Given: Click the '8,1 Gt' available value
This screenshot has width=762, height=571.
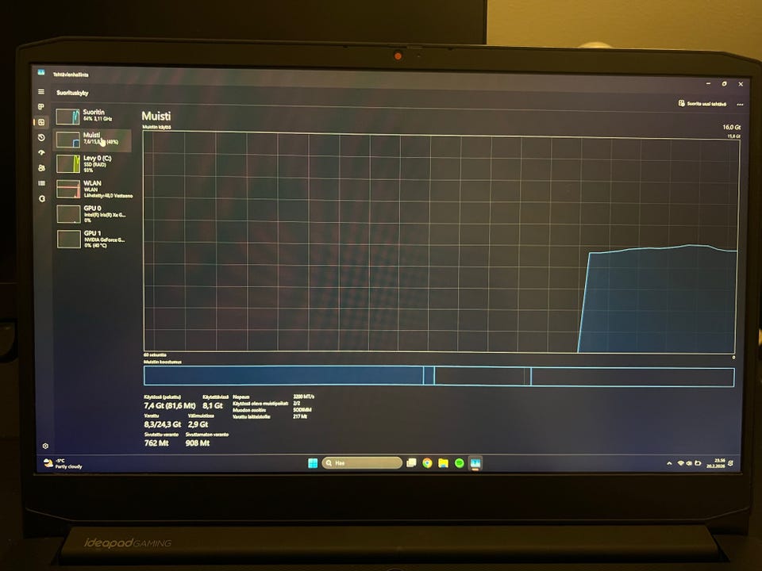Looking at the screenshot, I should (213, 405).
